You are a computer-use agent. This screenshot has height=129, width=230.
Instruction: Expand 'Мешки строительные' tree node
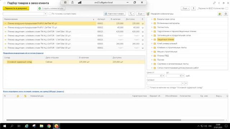tap(152, 52)
